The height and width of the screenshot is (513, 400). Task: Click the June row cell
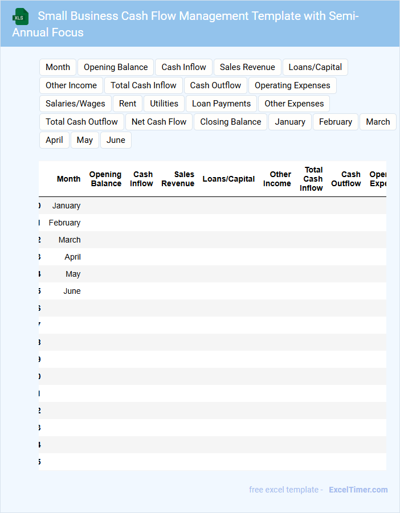pos(72,291)
